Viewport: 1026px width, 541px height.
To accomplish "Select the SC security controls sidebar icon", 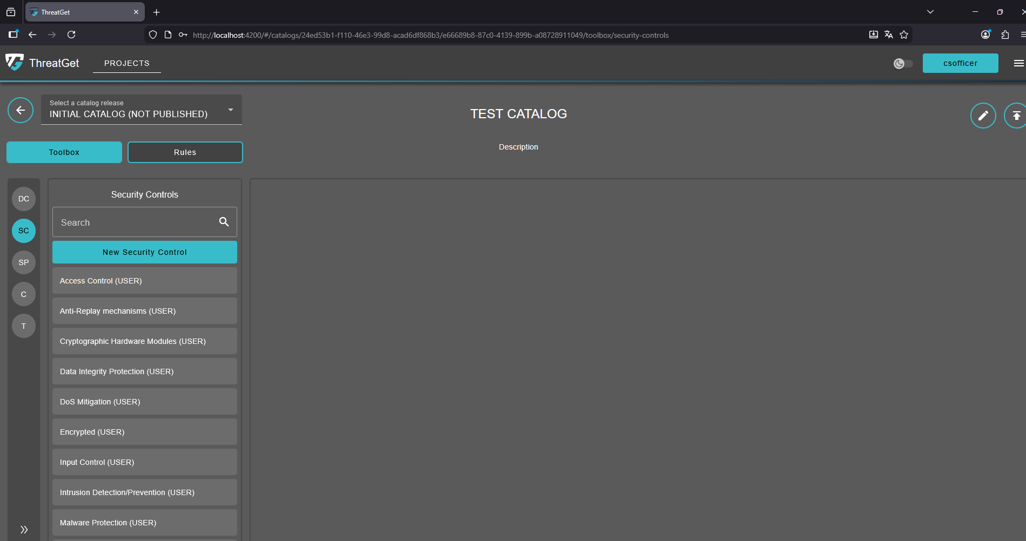I will coord(23,231).
